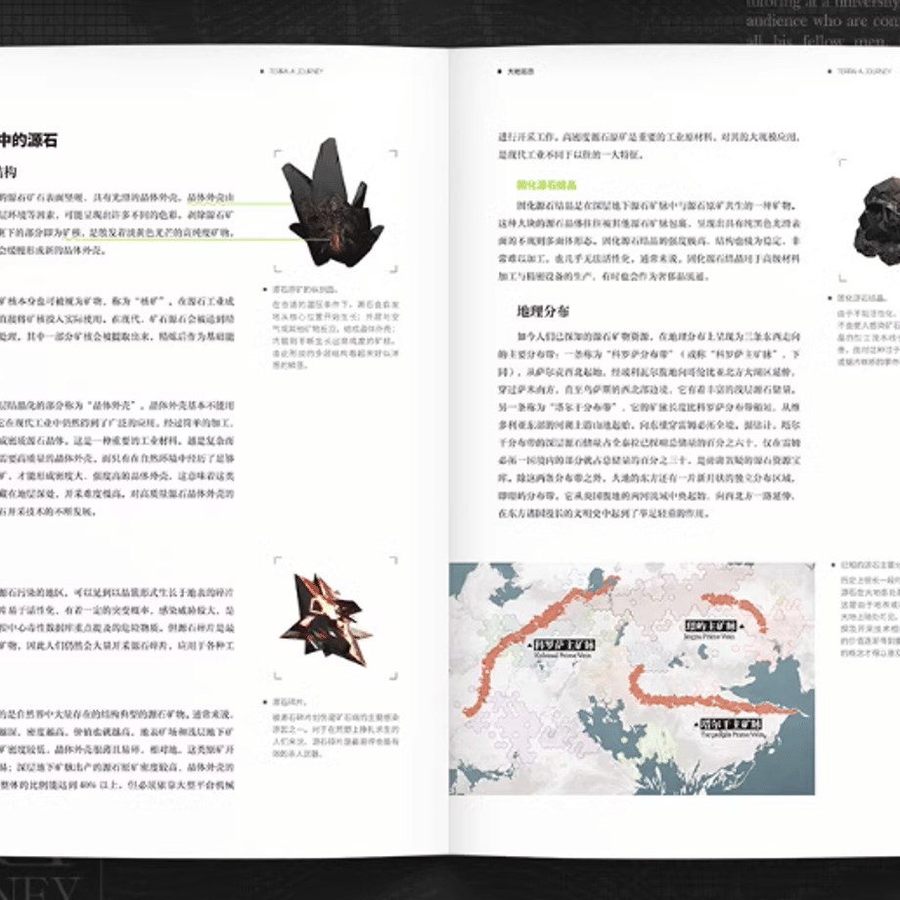Click the 科罗萨主矿脉 map label
The image size is (900, 900).
click(x=564, y=645)
